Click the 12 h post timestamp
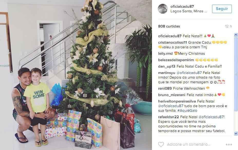 coord(229,26)
